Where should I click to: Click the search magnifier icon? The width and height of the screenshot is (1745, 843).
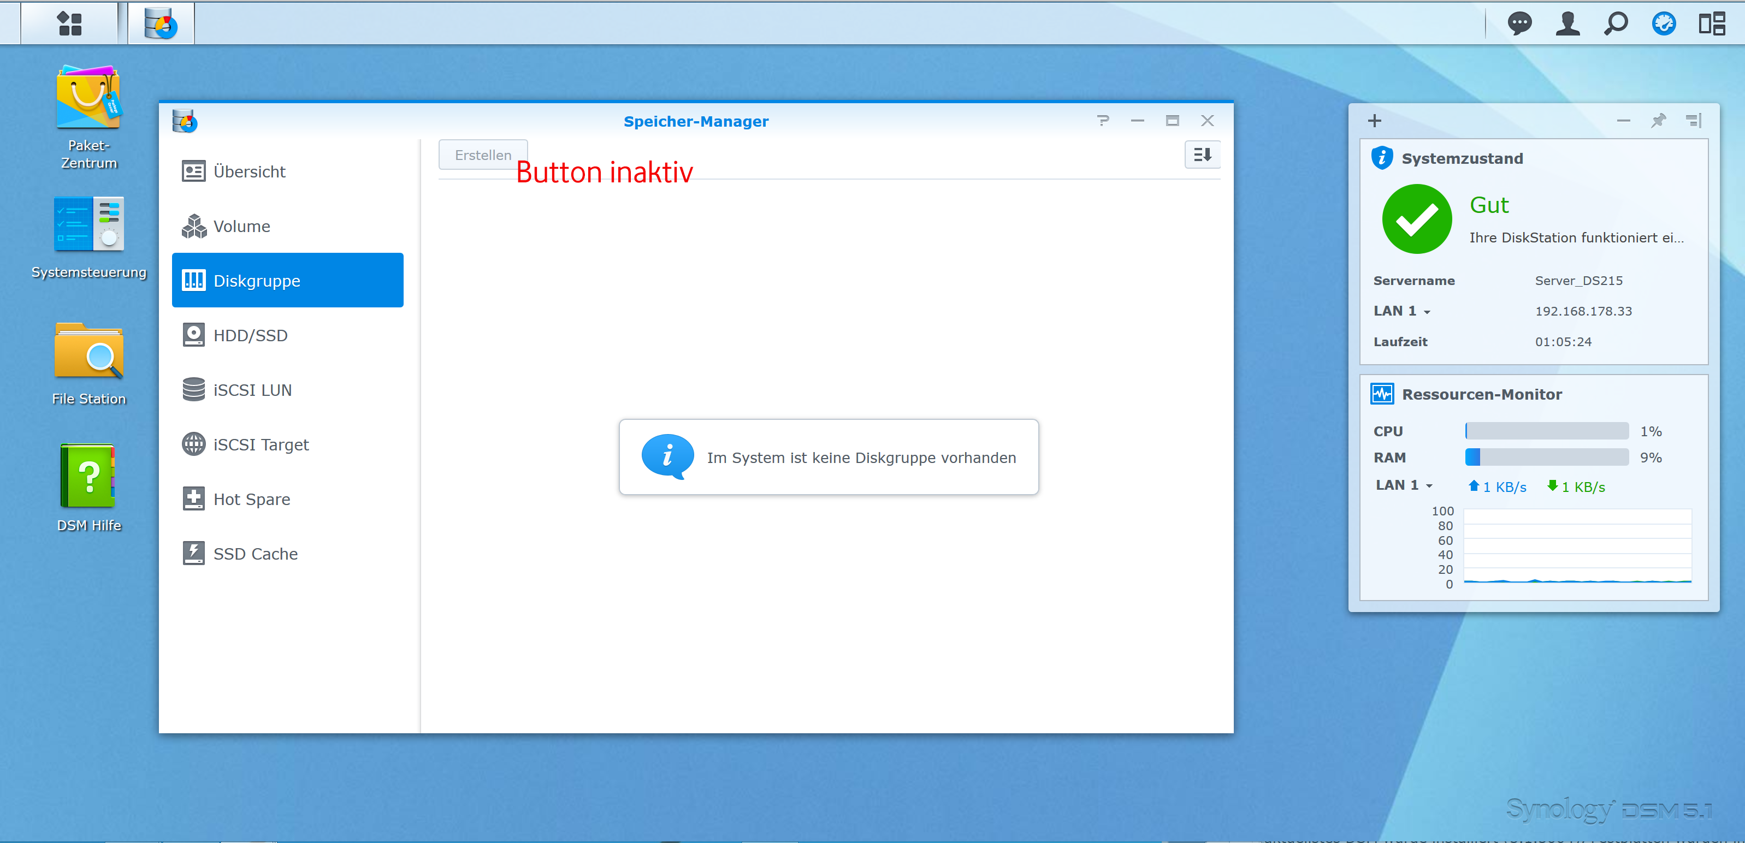pyautogui.click(x=1616, y=23)
